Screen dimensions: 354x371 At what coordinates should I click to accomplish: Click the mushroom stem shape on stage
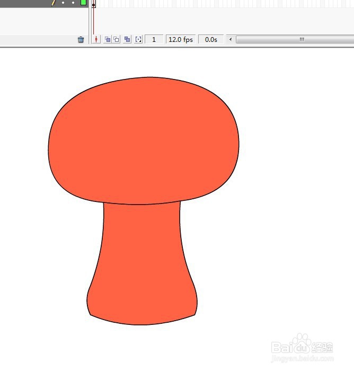(x=142, y=264)
